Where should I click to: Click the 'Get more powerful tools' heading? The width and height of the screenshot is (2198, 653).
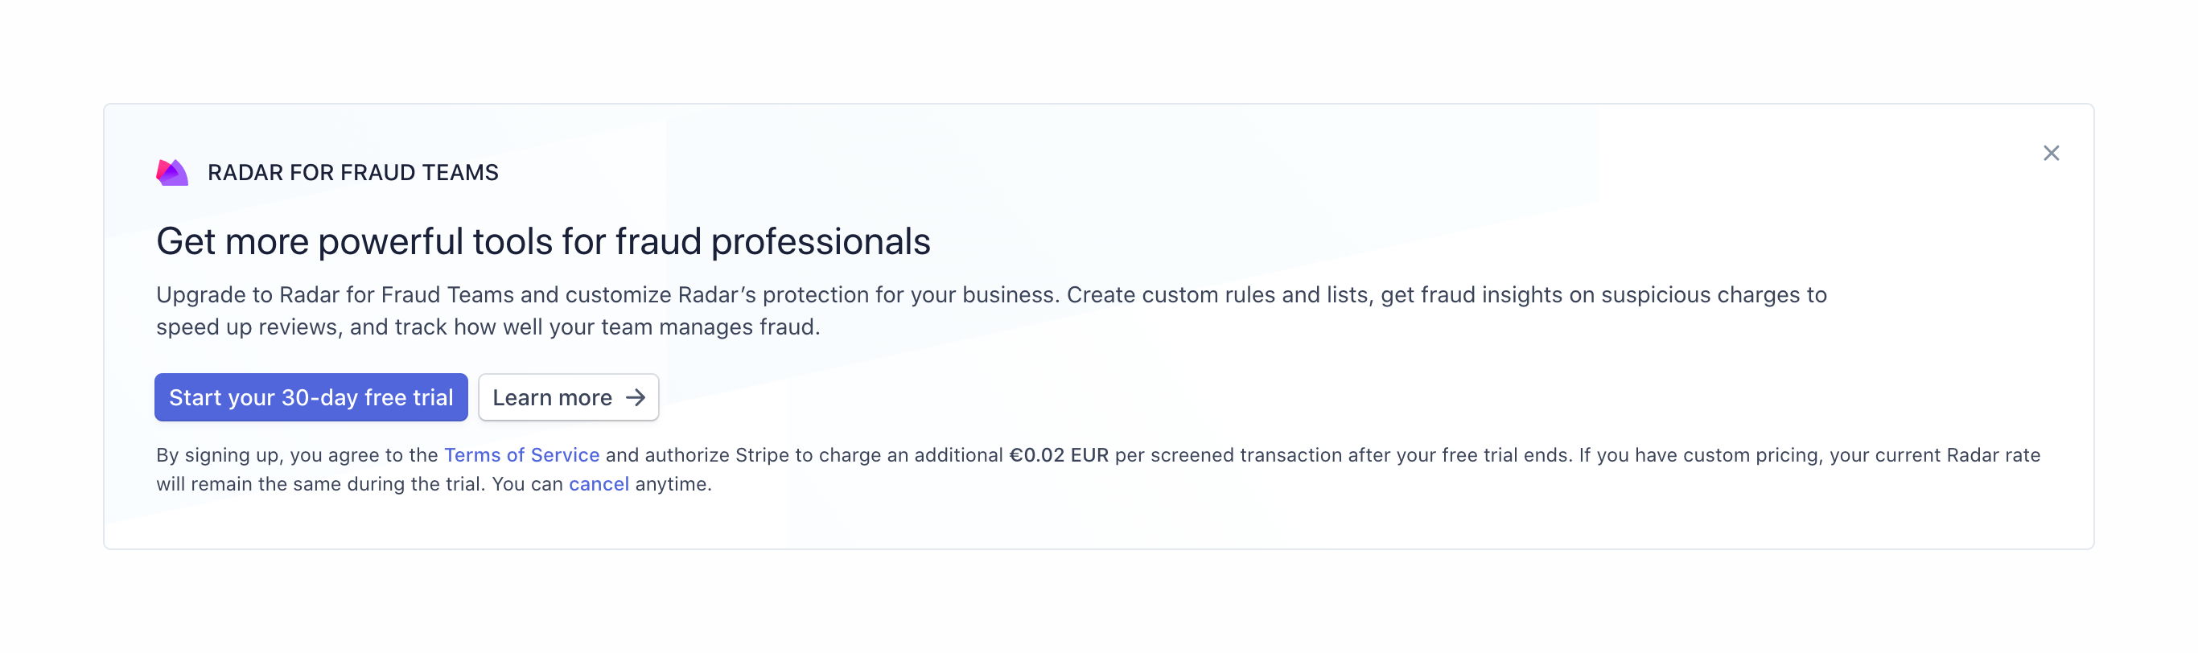click(543, 242)
